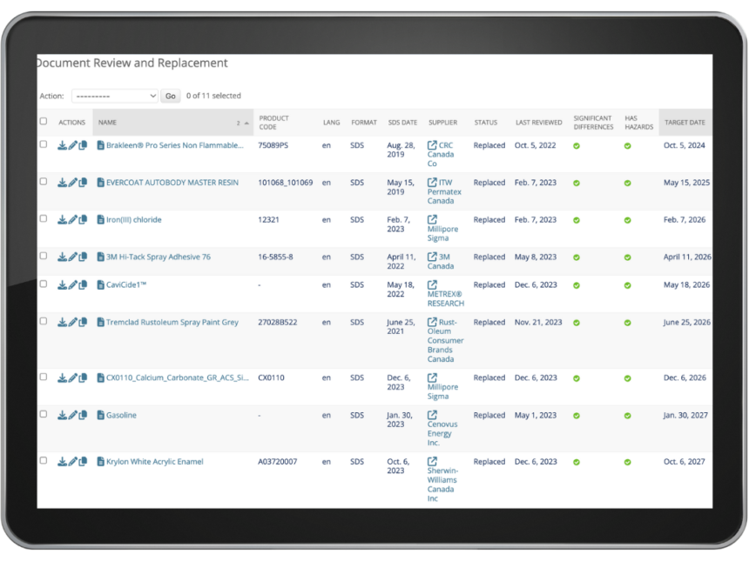Check the Brakleen Pro Series row checkbox
749x561 pixels.
(x=44, y=144)
